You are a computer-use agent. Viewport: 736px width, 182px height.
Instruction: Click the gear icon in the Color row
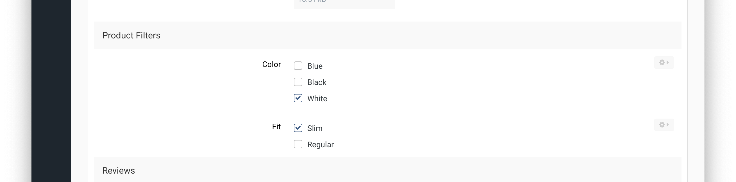pyautogui.click(x=662, y=63)
